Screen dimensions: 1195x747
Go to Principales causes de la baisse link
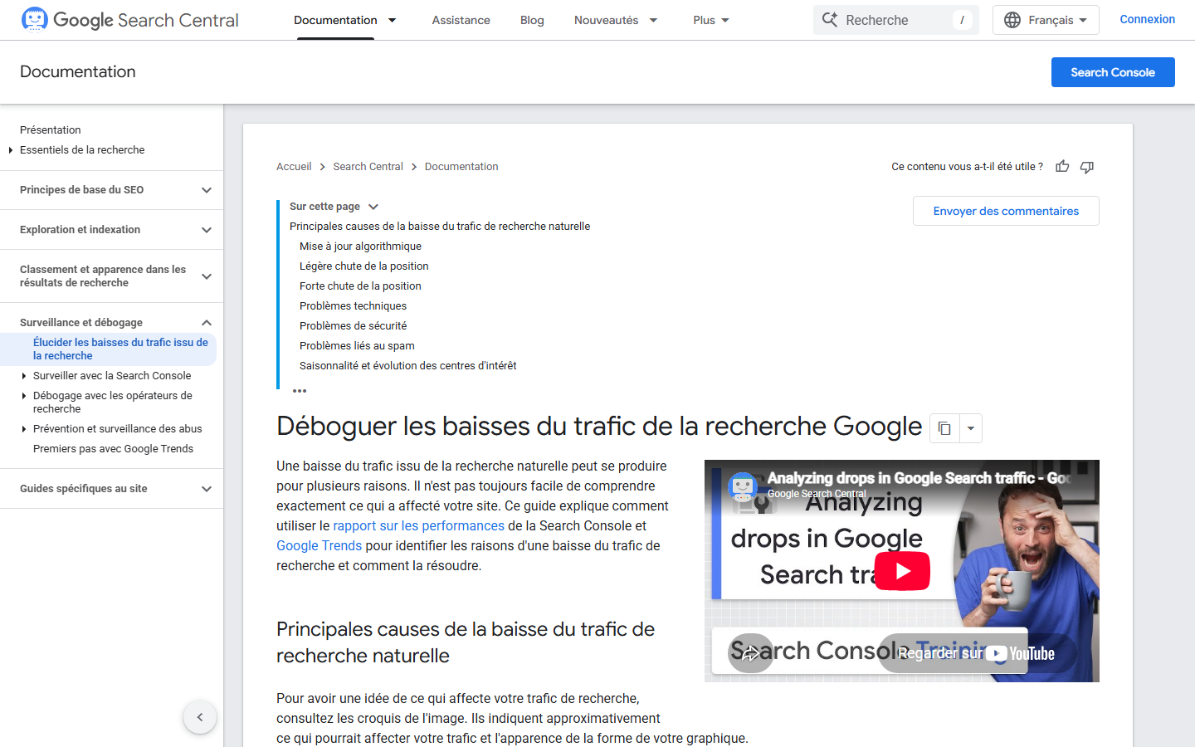(x=440, y=227)
